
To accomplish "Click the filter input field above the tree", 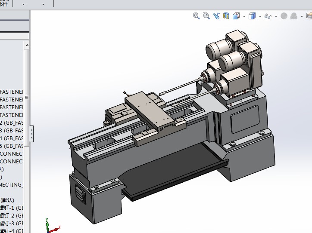I will (14, 36).
